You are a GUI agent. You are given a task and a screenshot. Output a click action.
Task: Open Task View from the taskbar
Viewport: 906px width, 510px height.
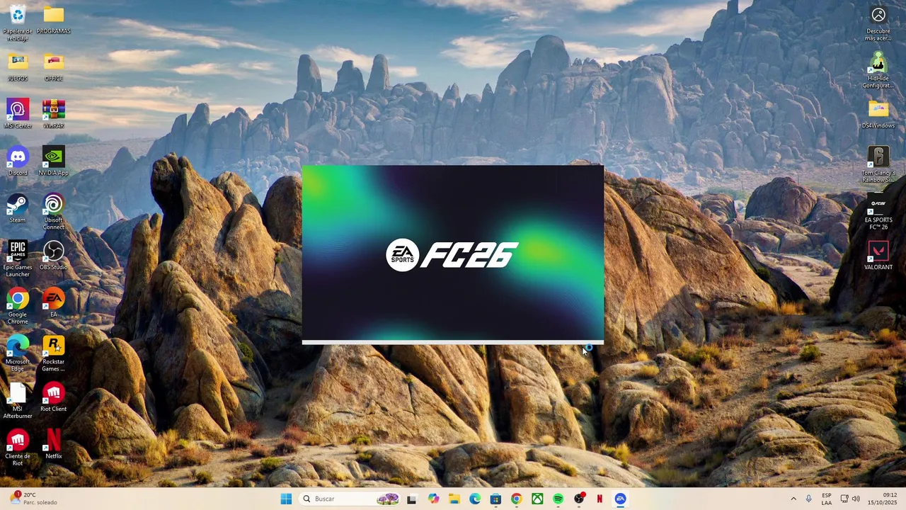pos(411,499)
